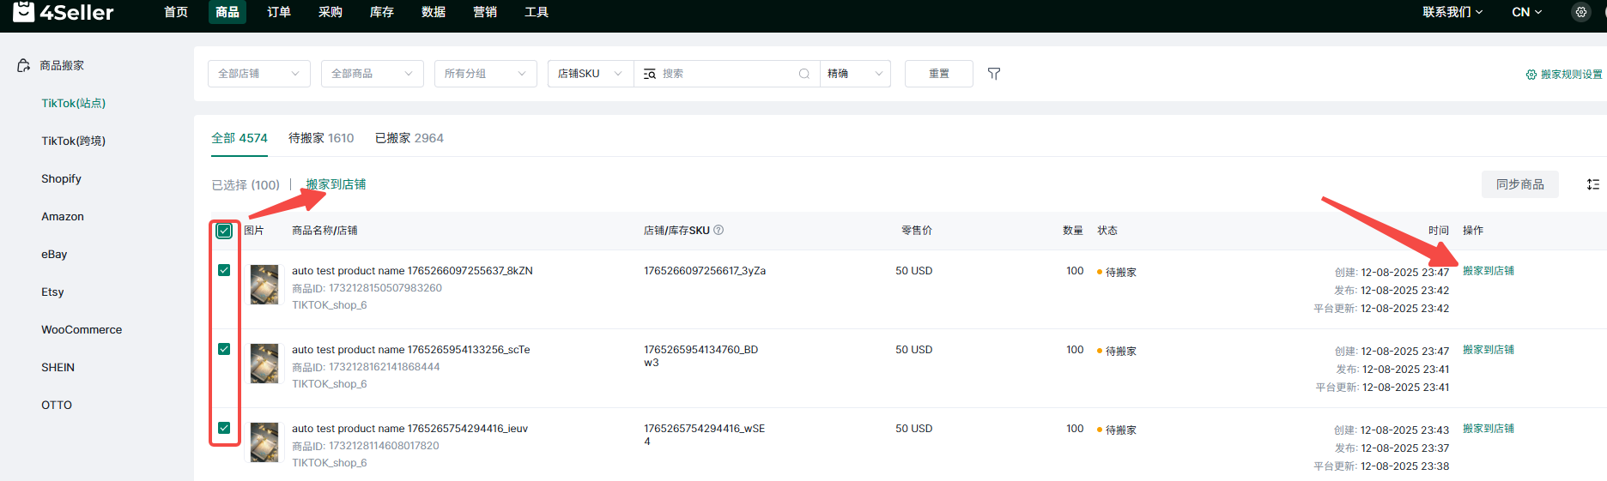This screenshot has width=1607, height=481.
Task: Click the search magnifier icon
Action: click(803, 74)
